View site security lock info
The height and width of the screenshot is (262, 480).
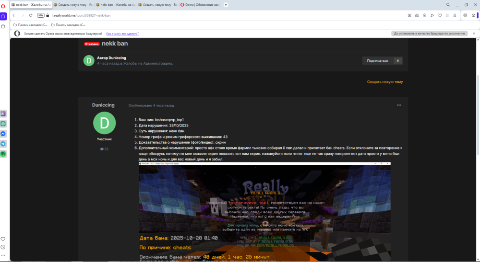(48, 15)
